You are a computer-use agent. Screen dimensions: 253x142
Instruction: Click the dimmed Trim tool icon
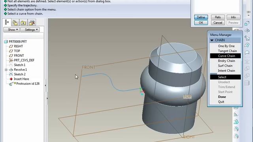tap(247, 76)
